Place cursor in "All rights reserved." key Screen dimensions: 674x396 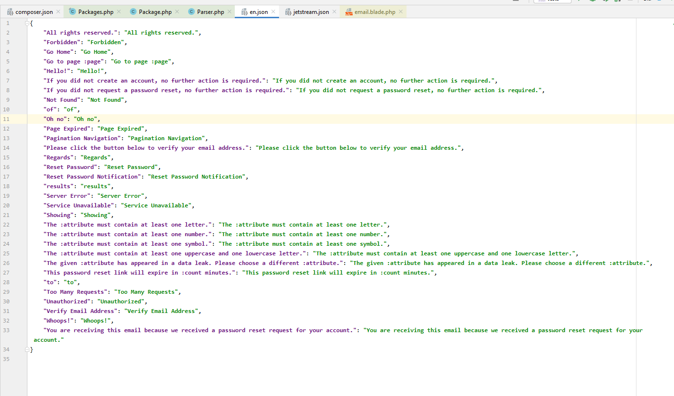[x=80, y=33]
